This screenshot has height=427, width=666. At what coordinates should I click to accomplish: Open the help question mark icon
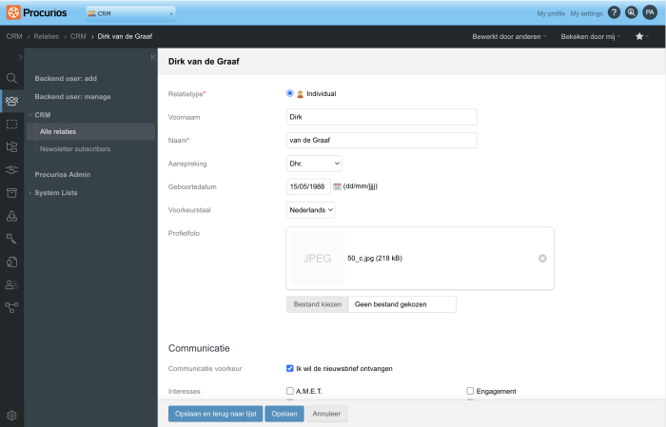coord(614,12)
